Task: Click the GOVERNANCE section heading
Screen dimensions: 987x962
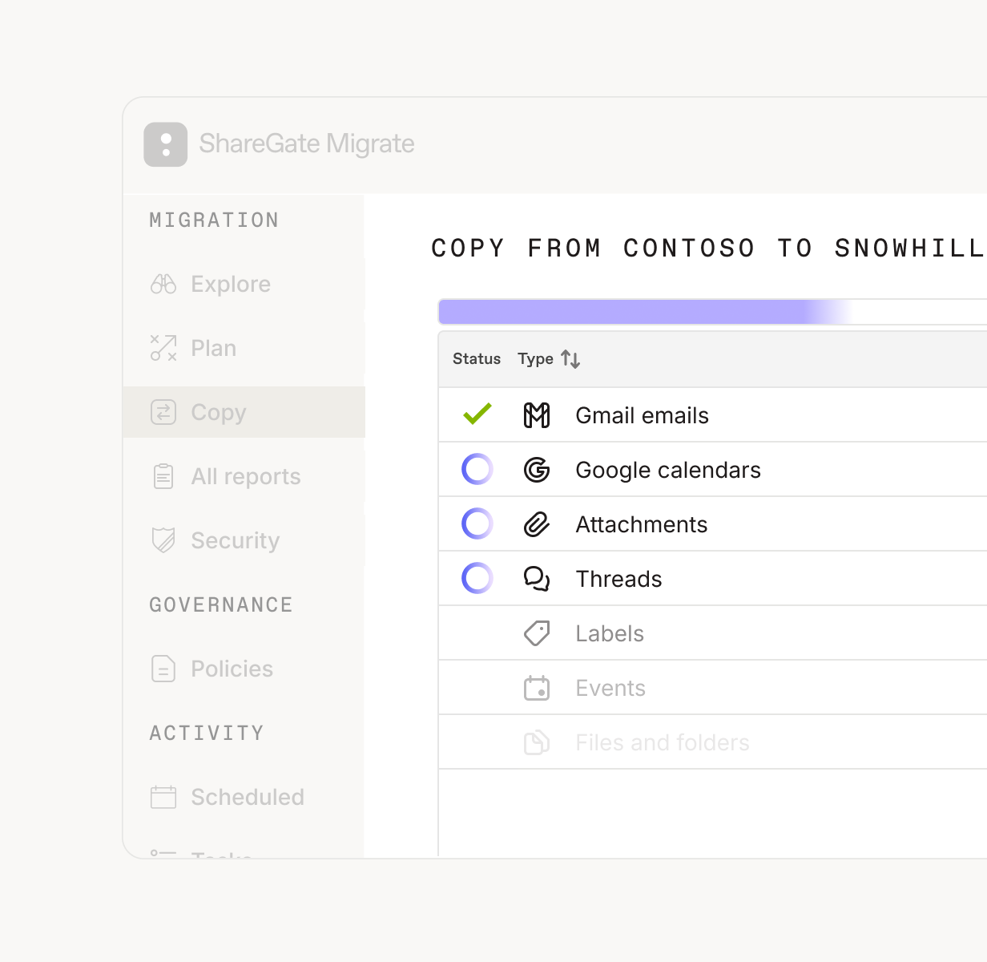Action: tap(221, 604)
